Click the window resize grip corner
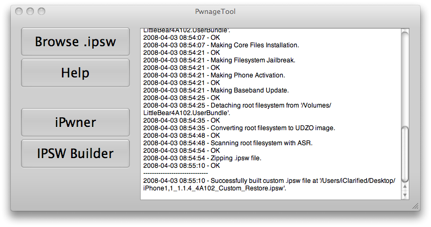The height and width of the screenshot is (227, 431). [415, 206]
